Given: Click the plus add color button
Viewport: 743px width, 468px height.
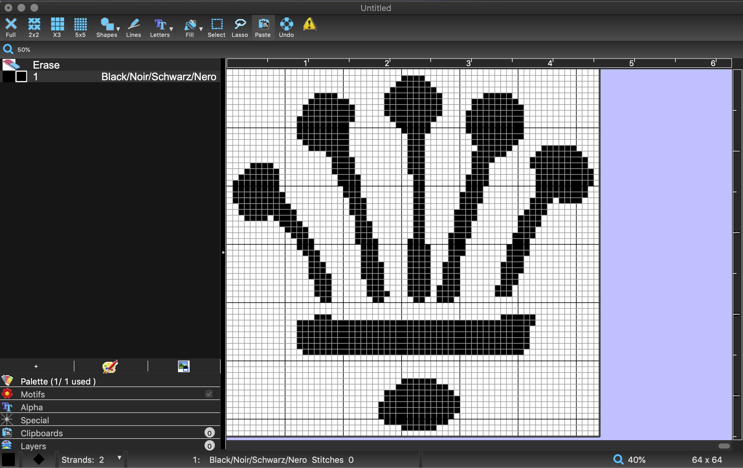Looking at the screenshot, I should (36, 366).
